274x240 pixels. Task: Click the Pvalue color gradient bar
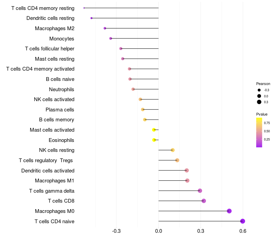click(x=259, y=132)
